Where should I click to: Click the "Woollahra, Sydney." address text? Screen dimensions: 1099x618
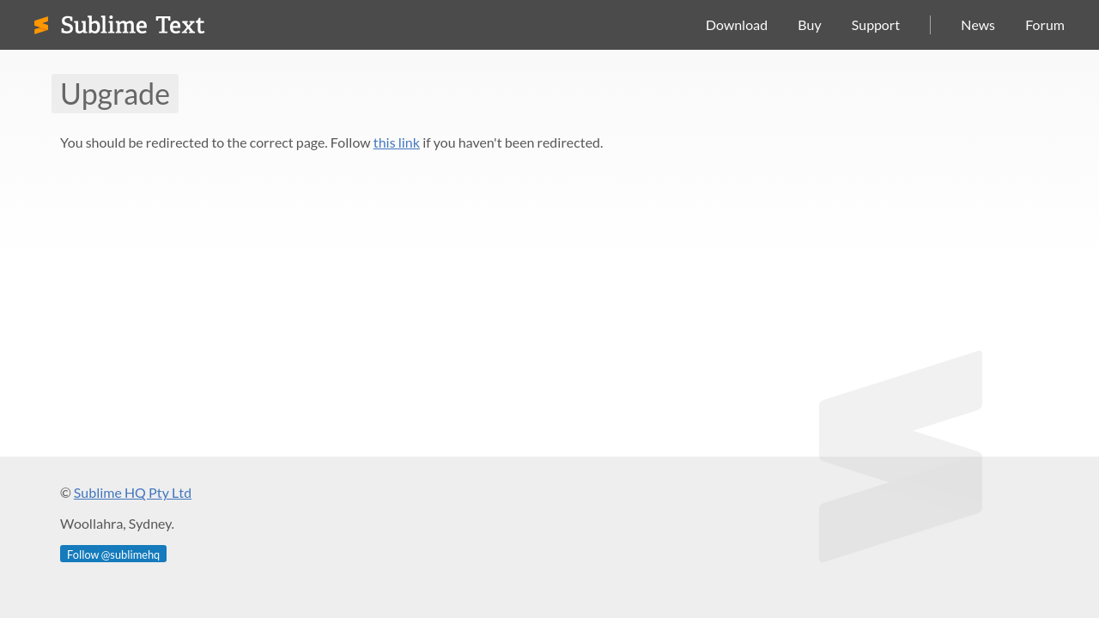[x=117, y=524]
